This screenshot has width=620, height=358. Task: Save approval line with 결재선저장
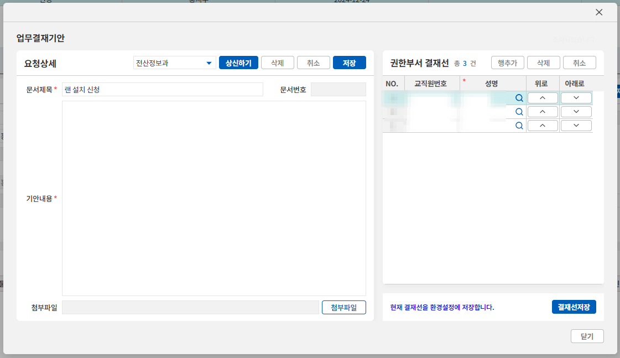(x=574, y=307)
